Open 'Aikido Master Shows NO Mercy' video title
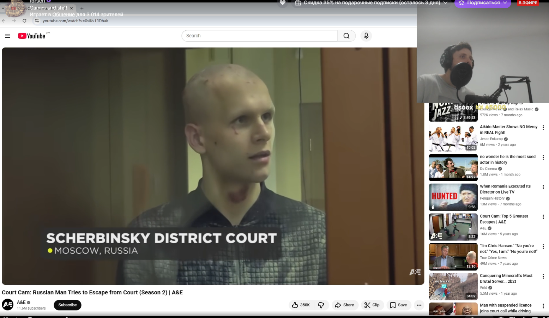The height and width of the screenshot is (318, 549). coord(509,130)
